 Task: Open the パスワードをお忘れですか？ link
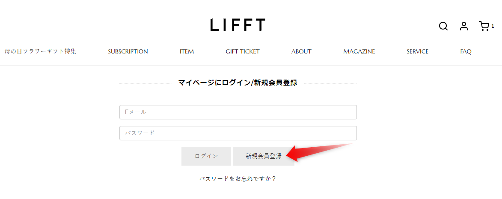(x=238, y=179)
